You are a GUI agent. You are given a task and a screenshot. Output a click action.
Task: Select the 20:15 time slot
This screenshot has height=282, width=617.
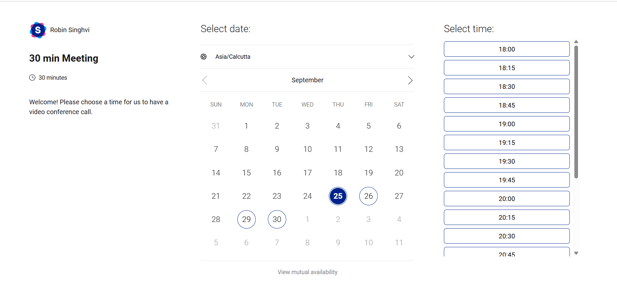point(507,217)
